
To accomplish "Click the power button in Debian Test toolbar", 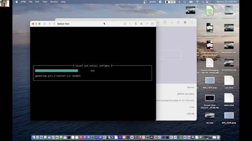I will click(x=44, y=24).
